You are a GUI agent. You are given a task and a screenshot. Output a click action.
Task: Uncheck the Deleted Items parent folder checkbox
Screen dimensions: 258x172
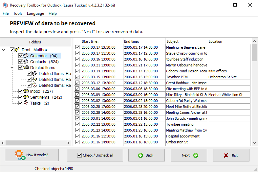(21, 68)
